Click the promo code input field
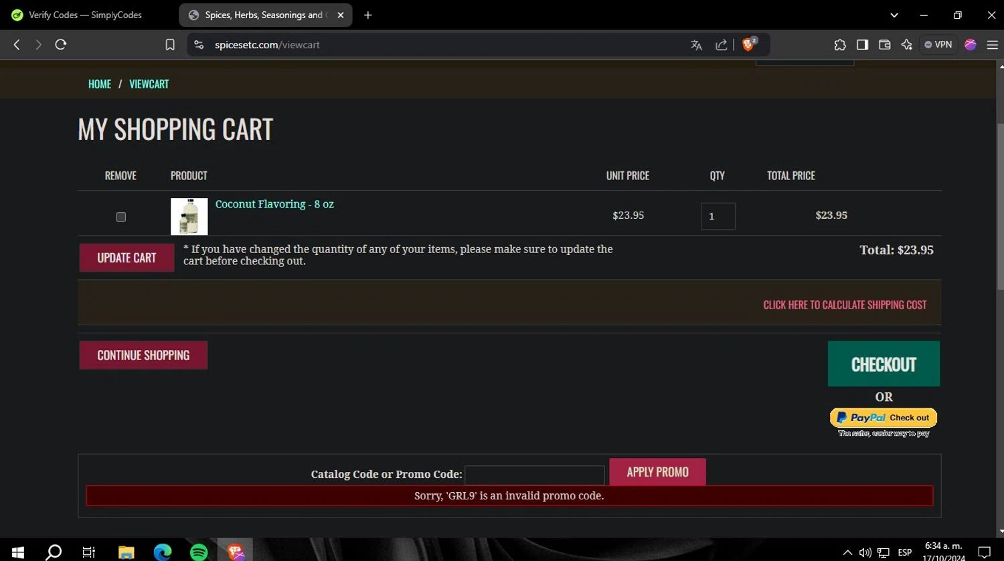Screen dimensions: 1004x561 click(535, 475)
